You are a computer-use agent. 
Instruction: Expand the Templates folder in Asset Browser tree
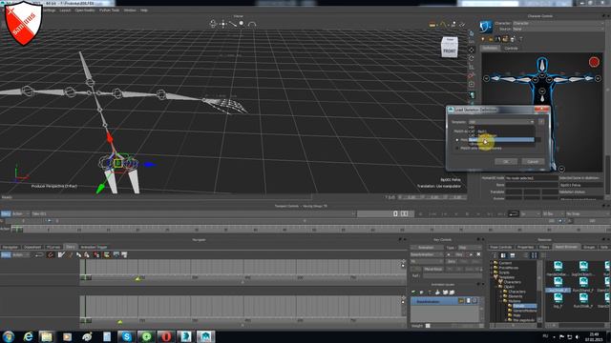click(x=491, y=277)
